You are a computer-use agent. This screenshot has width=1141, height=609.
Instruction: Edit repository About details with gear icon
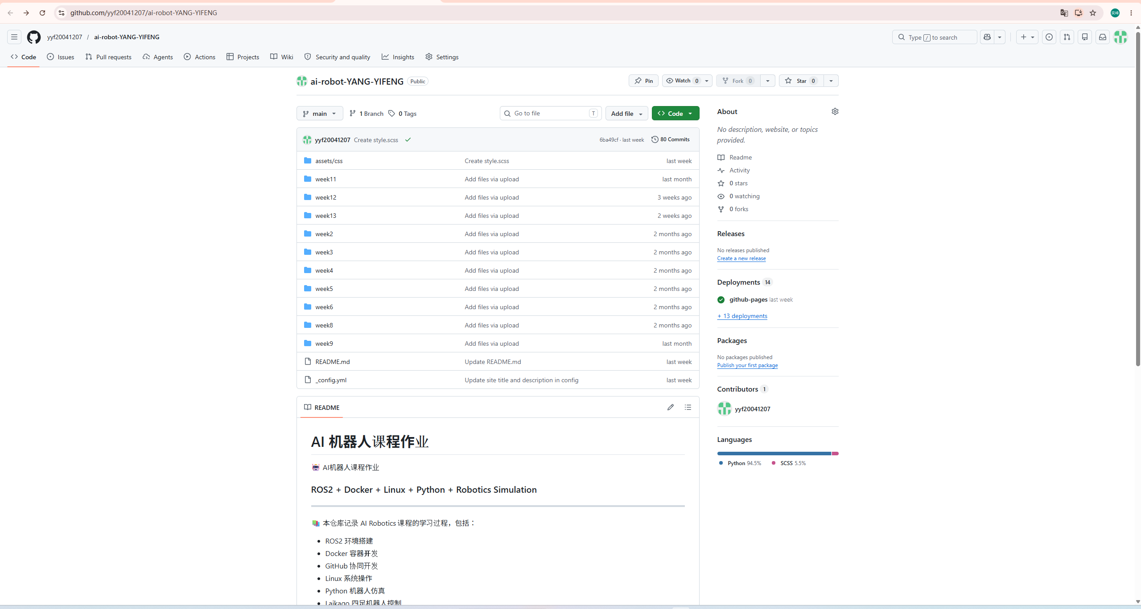(835, 111)
